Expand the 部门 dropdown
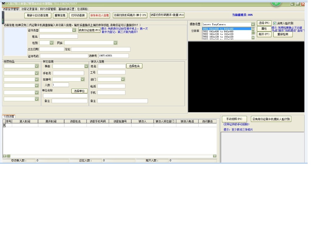 pos(123,79)
